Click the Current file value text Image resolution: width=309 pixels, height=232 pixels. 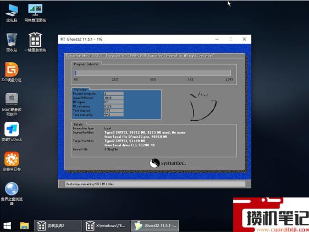point(111,149)
